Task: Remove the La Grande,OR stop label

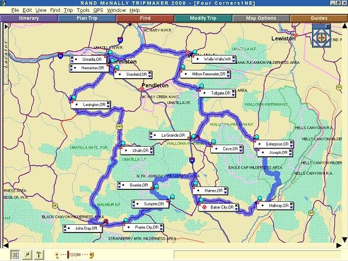Action: click(x=151, y=134)
